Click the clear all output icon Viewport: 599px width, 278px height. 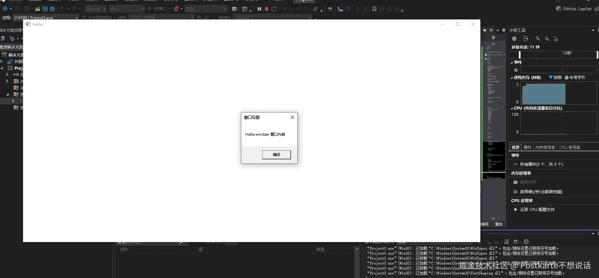(506, 242)
